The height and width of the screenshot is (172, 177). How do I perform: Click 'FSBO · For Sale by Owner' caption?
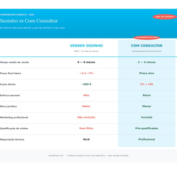click(x=86, y=51)
